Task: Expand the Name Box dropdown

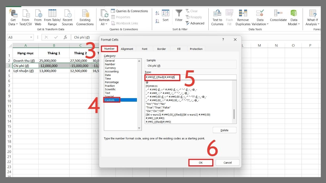Action: [31, 37]
